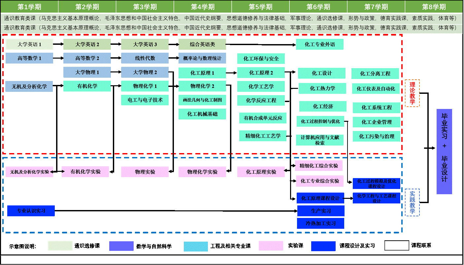
Task: Click the 概率论与数理统计 course box
Action: click(202, 58)
